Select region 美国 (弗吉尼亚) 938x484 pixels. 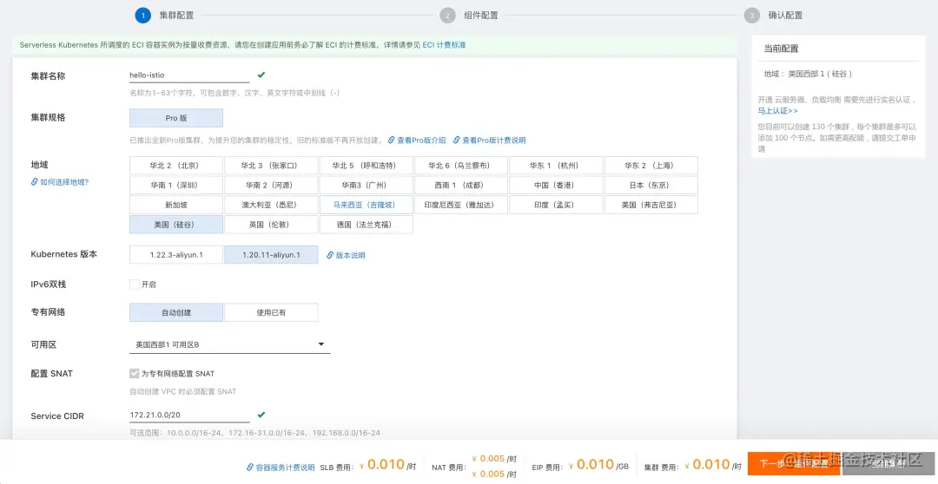click(651, 205)
